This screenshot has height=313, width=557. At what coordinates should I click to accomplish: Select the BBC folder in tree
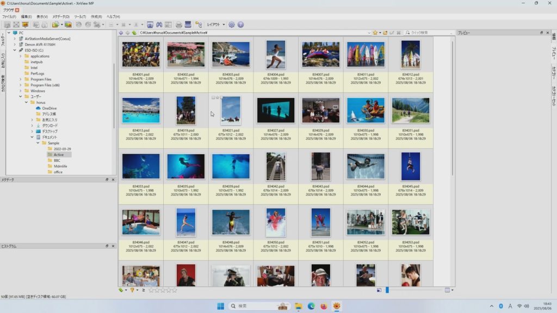pyautogui.click(x=57, y=160)
